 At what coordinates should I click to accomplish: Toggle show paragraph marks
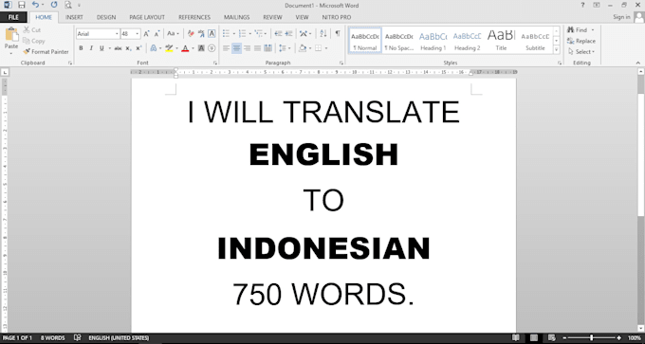pyautogui.click(x=338, y=34)
